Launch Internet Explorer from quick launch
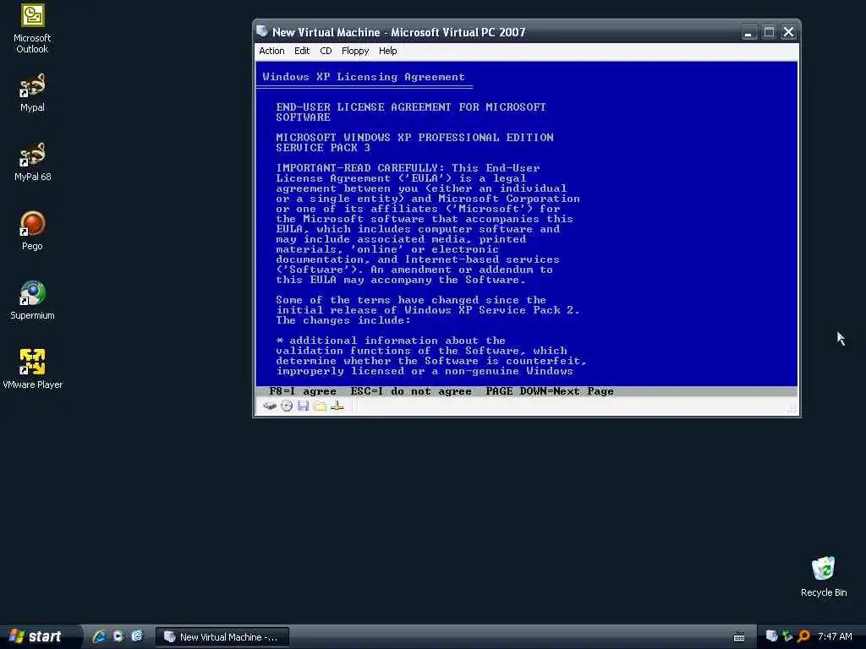 (x=100, y=636)
